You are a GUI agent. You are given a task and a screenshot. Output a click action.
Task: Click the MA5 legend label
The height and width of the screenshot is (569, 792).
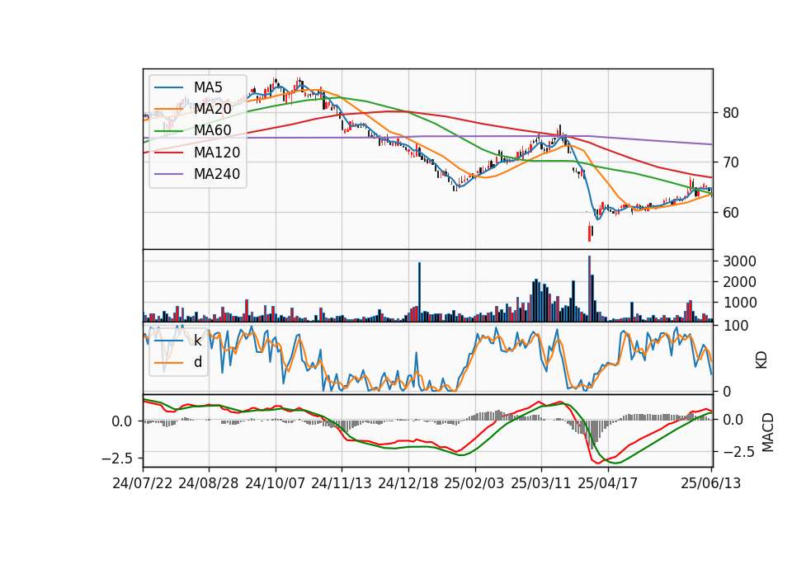(208, 87)
